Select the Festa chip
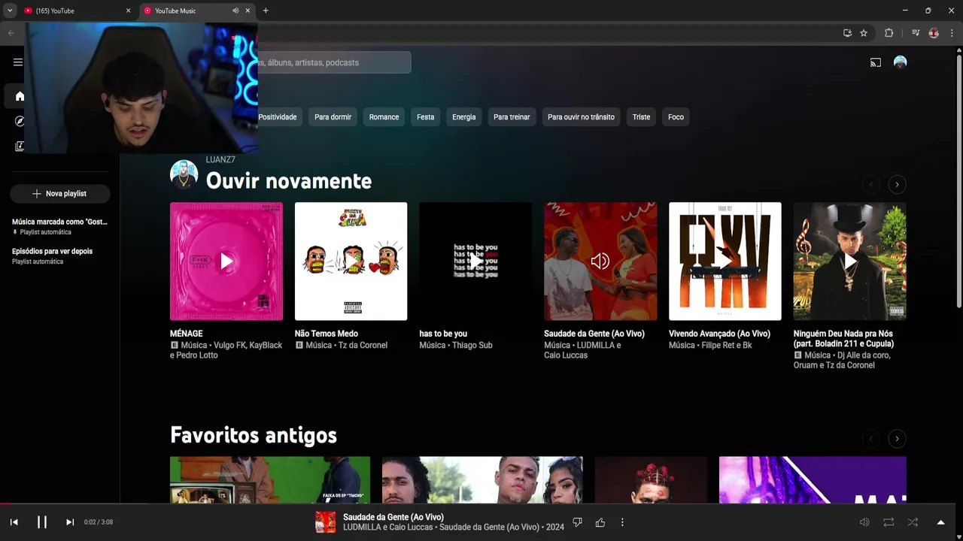The height and width of the screenshot is (541, 963). pos(426,117)
